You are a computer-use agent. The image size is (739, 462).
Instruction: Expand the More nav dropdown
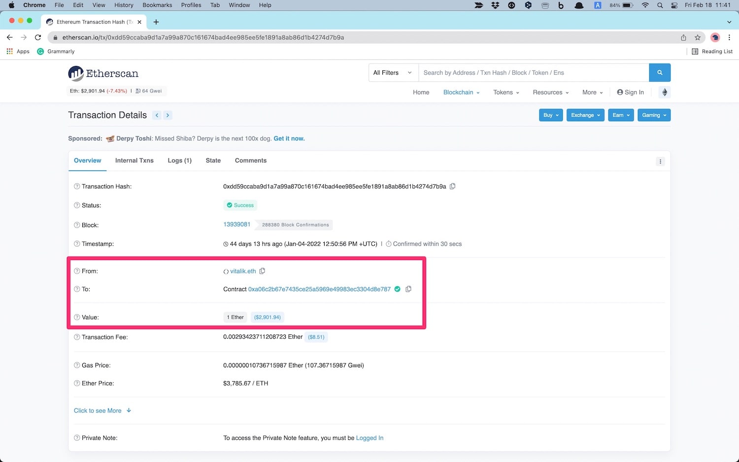pos(593,92)
